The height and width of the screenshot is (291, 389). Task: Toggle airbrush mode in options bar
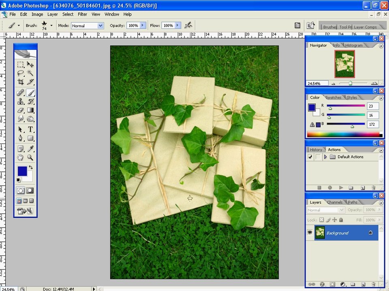click(x=188, y=25)
